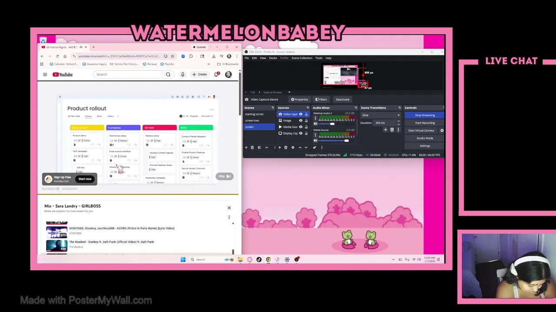This screenshot has width=556, height=312.
Task: Open Scale to Window preview dropdown
Action: pos(276,92)
